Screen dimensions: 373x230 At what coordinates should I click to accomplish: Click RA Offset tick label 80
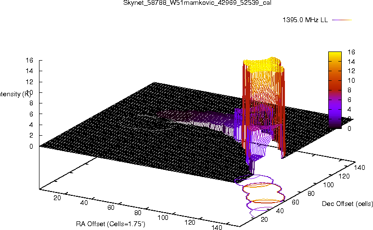click(138, 212)
